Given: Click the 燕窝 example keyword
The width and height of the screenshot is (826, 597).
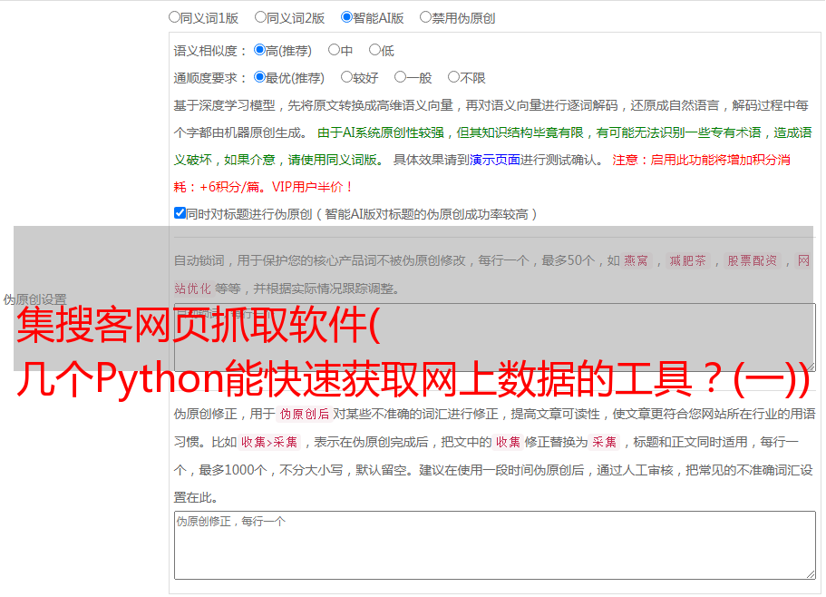Looking at the screenshot, I should (x=637, y=260).
